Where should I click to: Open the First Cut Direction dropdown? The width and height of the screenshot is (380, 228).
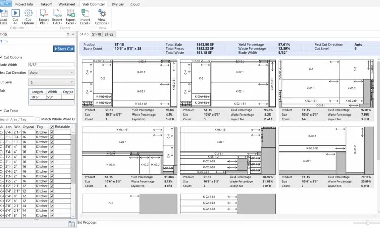[x=52, y=72]
